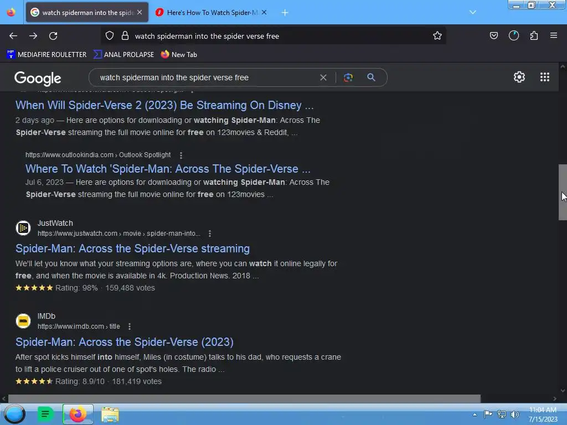Open the Firefox hamburger application menu
This screenshot has height=425, width=567.
[554, 35]
